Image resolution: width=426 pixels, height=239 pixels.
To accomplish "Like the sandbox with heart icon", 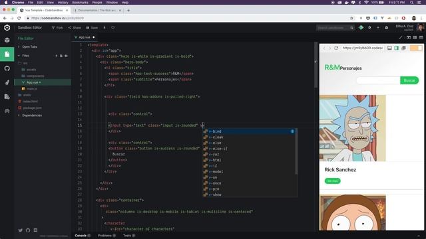I will tap(112, 28).
